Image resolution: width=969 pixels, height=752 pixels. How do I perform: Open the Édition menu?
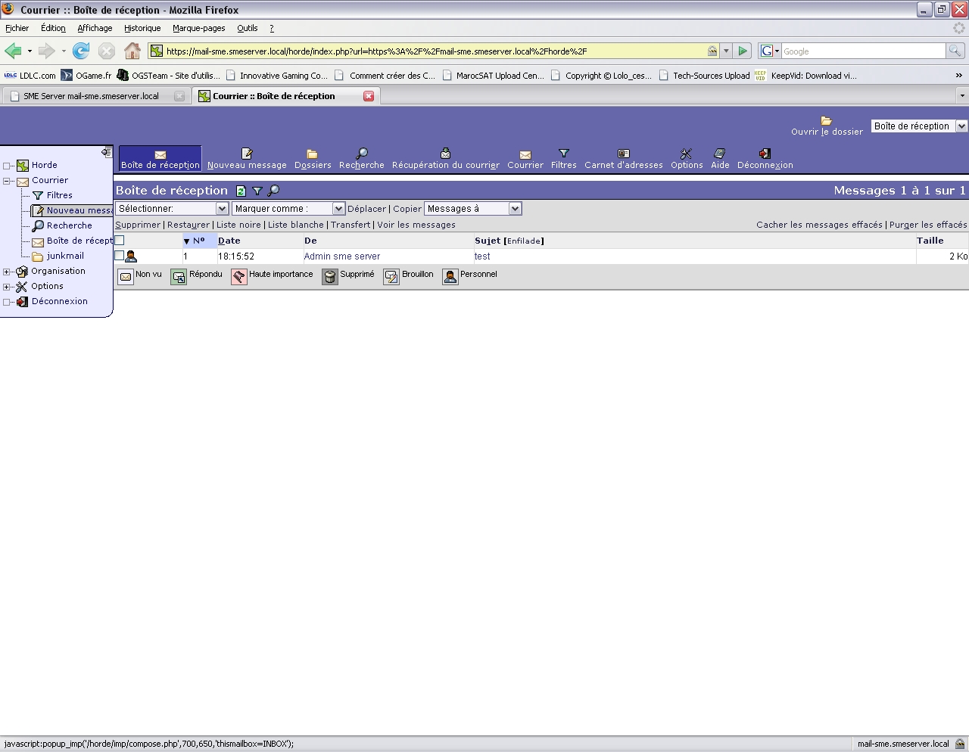pos(53,28)
